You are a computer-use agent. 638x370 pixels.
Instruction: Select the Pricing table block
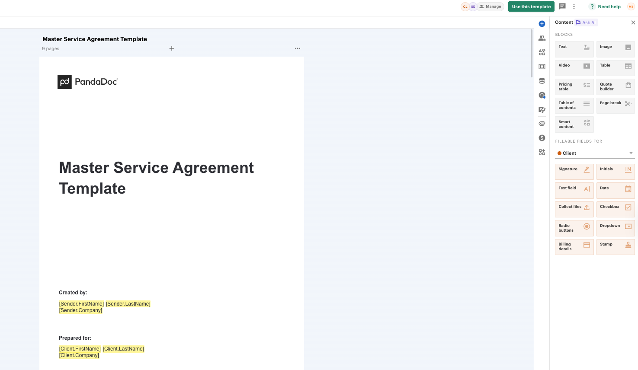(574, 87)
